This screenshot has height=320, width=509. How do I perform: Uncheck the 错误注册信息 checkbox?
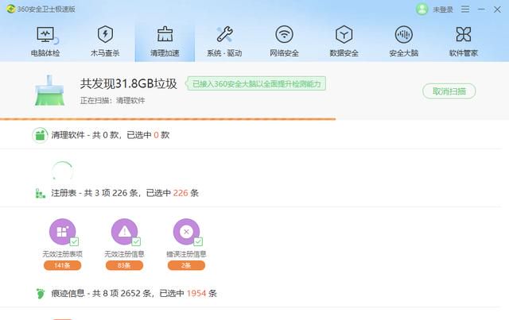click(198, 241)
